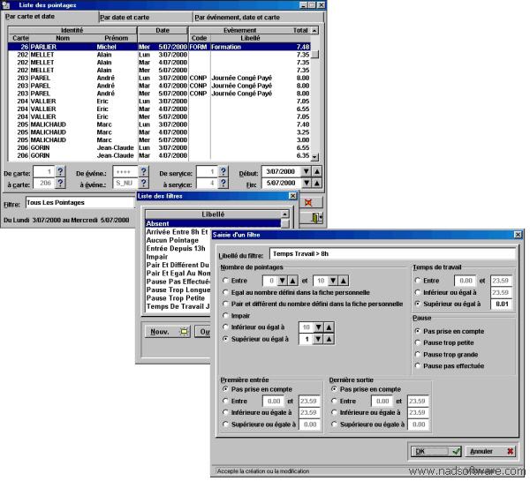Select MALICHAUD Marc row with total 3.25
This screenshot has width=530, height=481.
(x=159, y=132)
